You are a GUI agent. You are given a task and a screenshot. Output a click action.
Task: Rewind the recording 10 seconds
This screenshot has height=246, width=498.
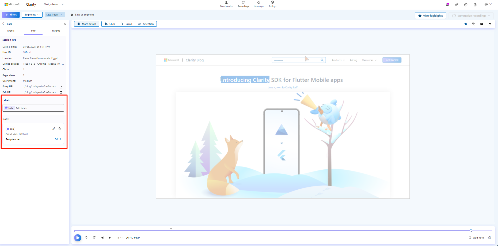click(x=86, y=238)
